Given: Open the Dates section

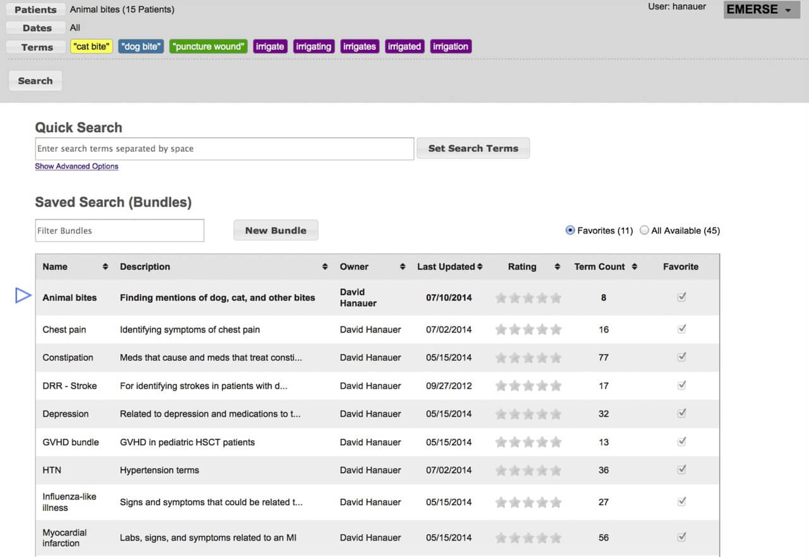Looking at the screenshot, I should (x=35, y=28).
